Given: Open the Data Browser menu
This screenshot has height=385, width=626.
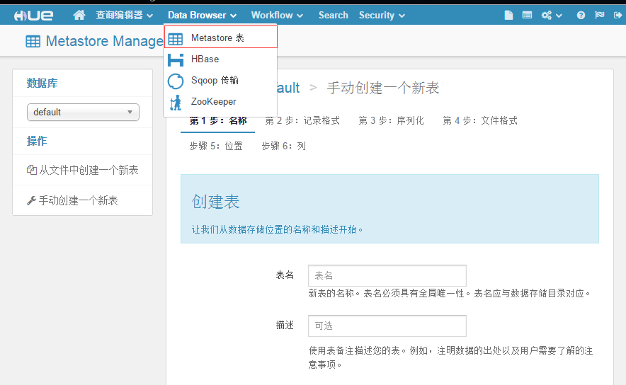Looking at the screenshot, I should tap(202, 15).
